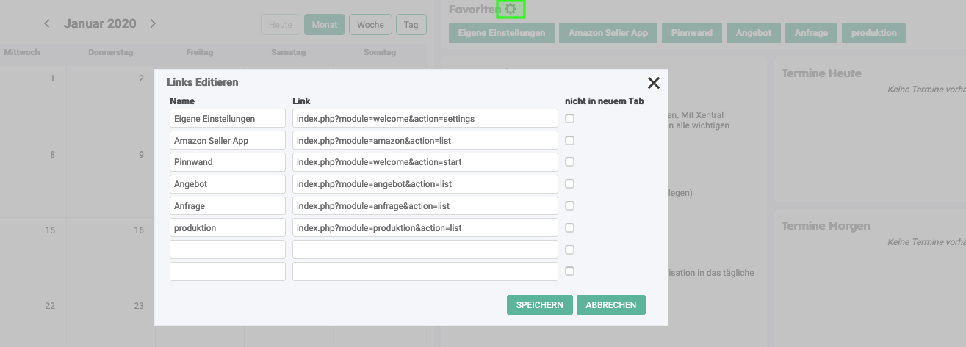Open the Amazon Seller App favorite
Viewport: 966px width, 347px height.
(608, 33)
